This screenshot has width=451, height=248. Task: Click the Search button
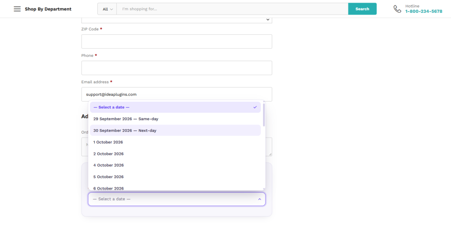[x=362, y=9]
